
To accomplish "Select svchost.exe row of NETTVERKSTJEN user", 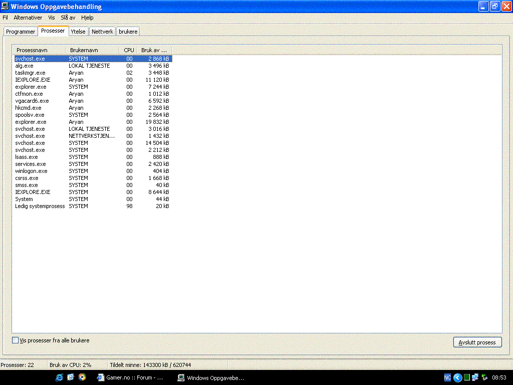I will (x=93, y=136).
